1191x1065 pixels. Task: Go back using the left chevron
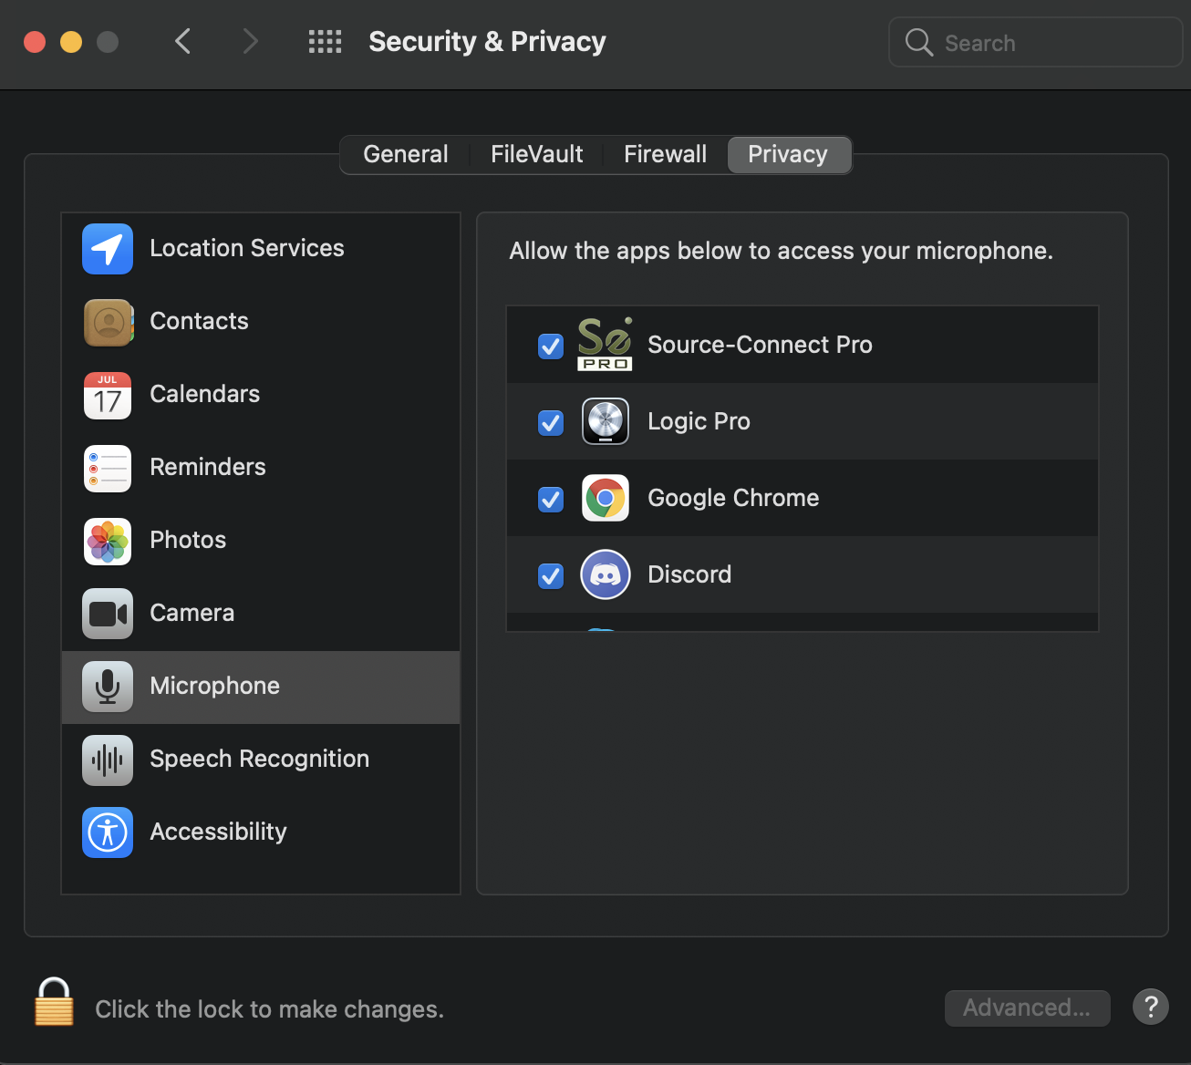point(183,42)
